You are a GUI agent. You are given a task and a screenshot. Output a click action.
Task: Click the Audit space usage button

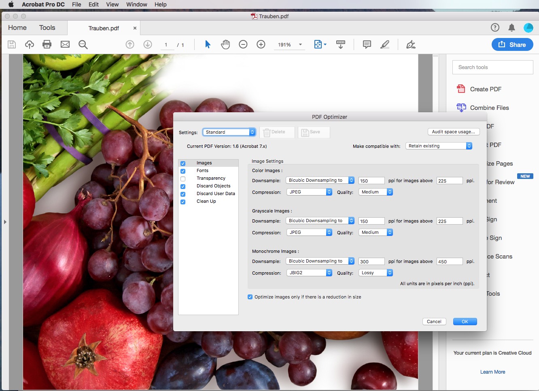pyautogui.click(x=454, y=132)
